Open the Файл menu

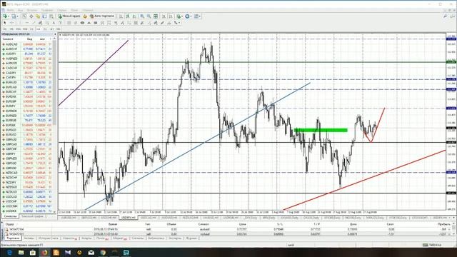pos(11,10)
